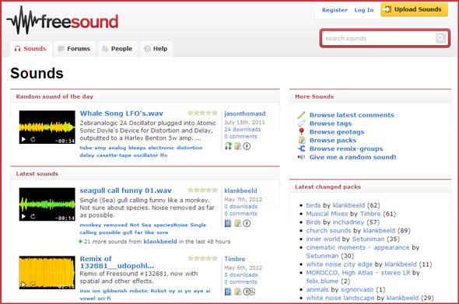Screen dimensions: 459x304
Task: Open the tube-amp tag
Action: click(x=93, y=148)
